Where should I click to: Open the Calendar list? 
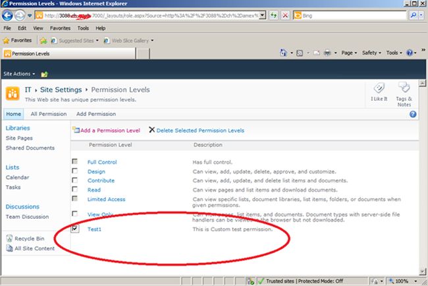click(17, 177)
